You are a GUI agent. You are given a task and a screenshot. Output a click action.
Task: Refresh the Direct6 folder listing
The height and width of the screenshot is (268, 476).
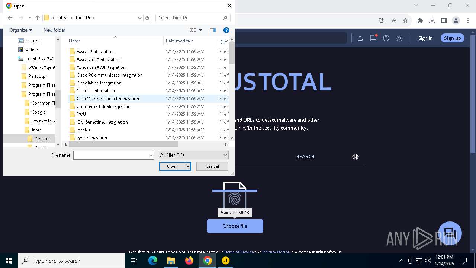147,18
